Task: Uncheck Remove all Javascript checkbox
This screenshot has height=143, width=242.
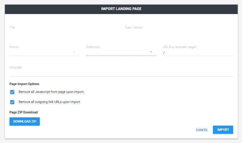Action: coord(12,92)
